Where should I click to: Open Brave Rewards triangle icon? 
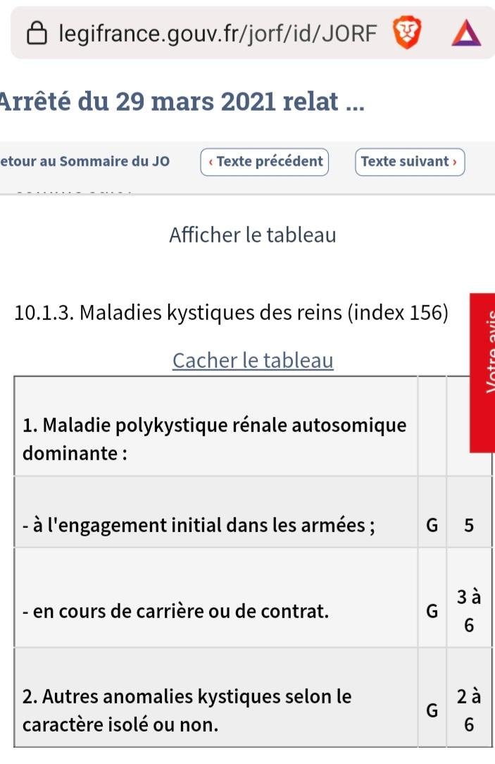click(x=466, y=33)
